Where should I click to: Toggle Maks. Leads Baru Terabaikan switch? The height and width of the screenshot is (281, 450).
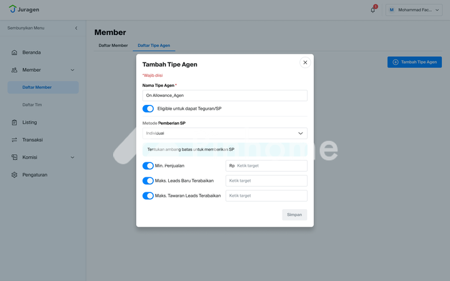tap(148, 181)
